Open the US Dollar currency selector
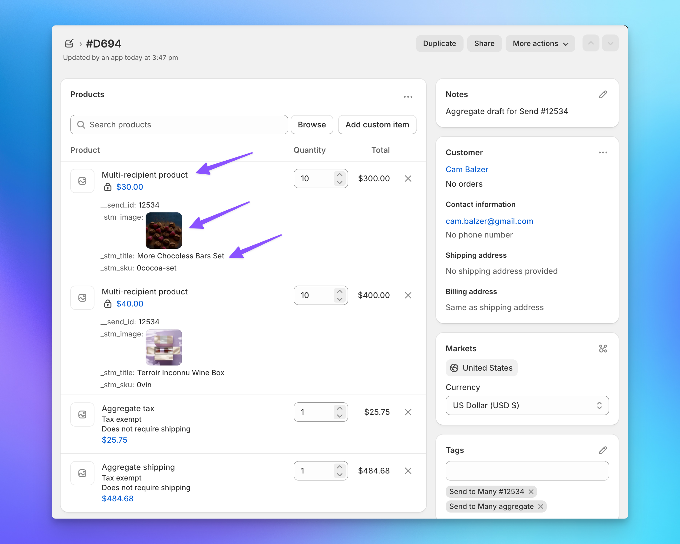Viewport: 680px width, 544px height. (x=527, y=405)
